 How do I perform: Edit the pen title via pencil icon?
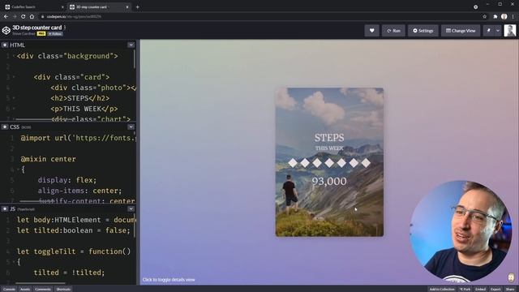pyautogui.click(x=65, y=27)
